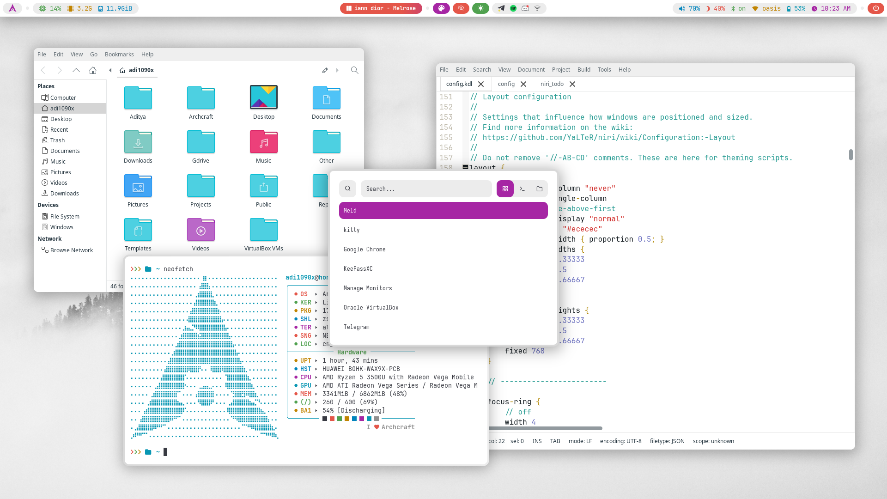Open the Bookmarks menu in file manager
This screenshot has height=499, width=887.
coord(119,55)
